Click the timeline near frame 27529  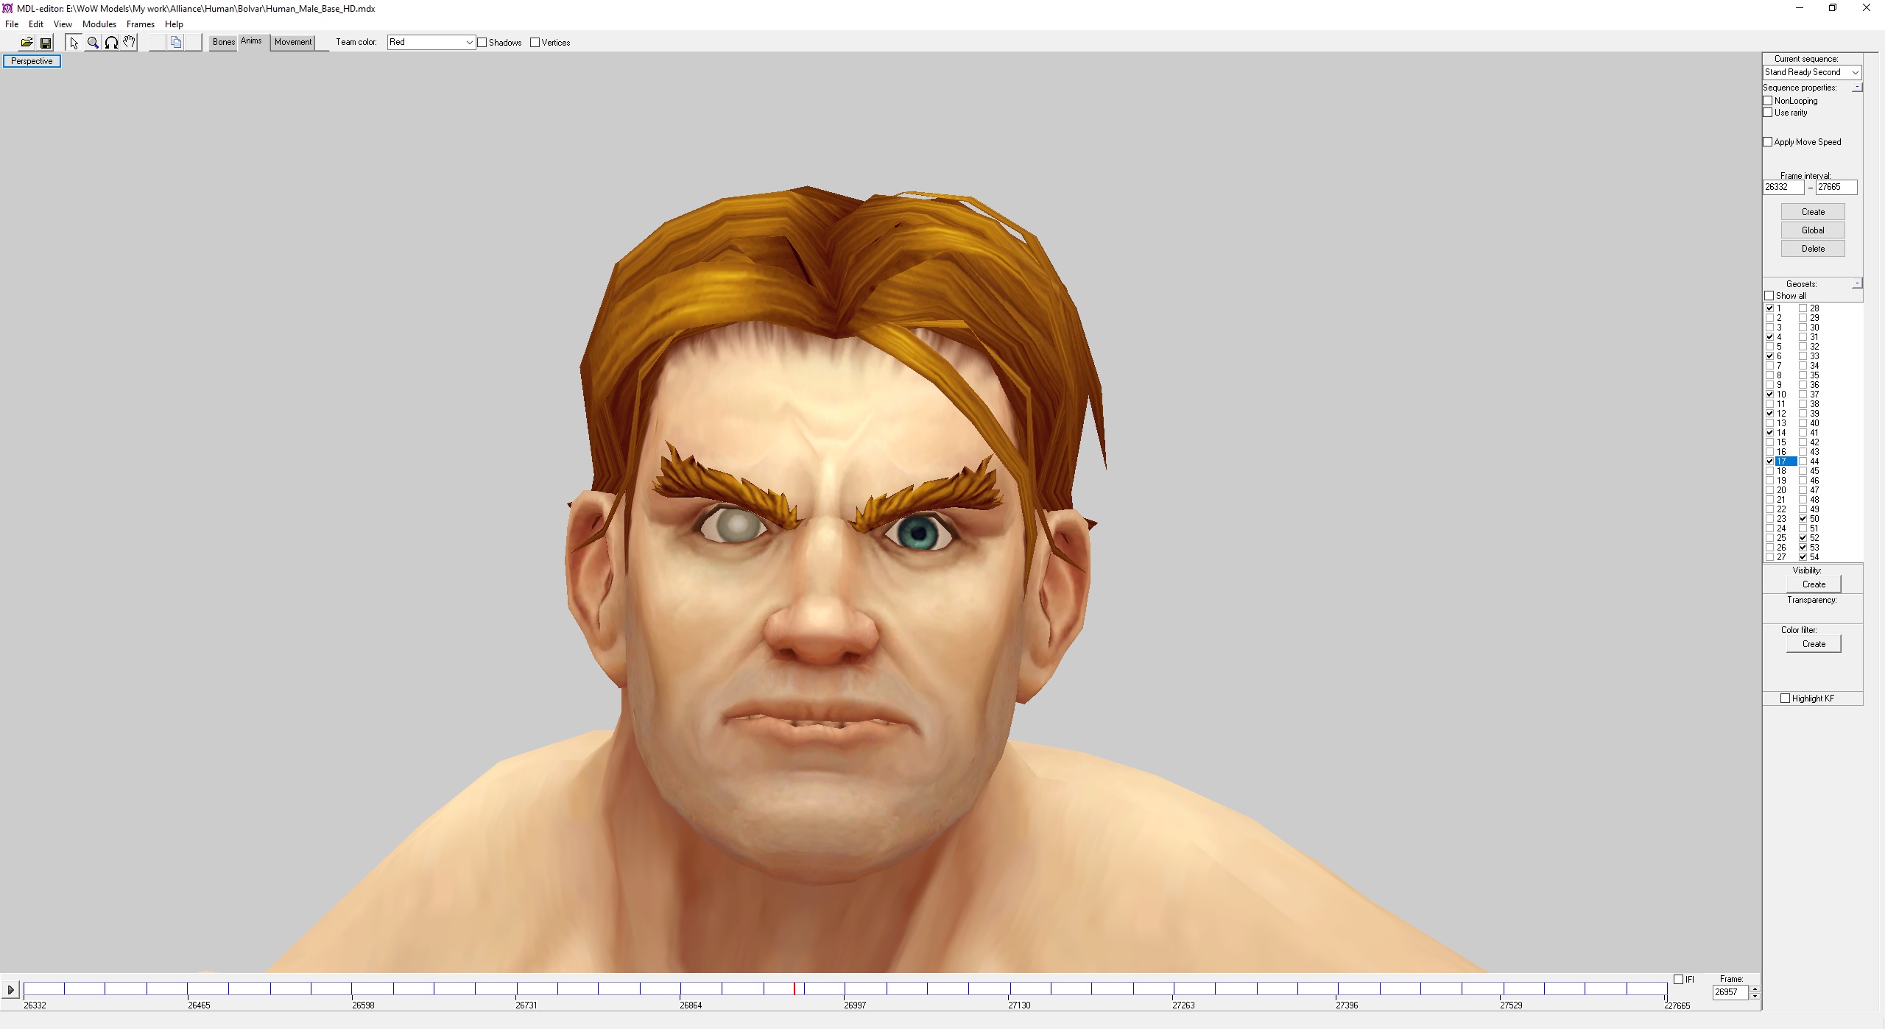pos(1502,989)
